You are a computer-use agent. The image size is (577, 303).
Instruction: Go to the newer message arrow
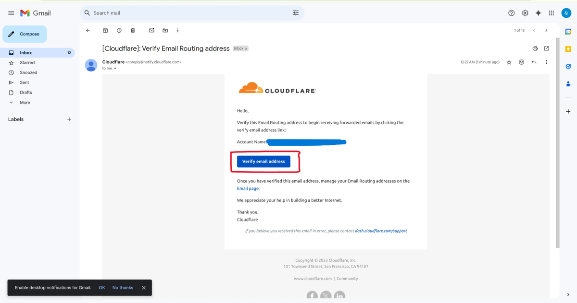[x=534, y=30]
